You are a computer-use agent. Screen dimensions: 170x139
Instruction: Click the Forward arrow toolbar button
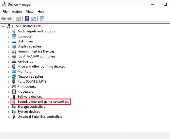10,19
